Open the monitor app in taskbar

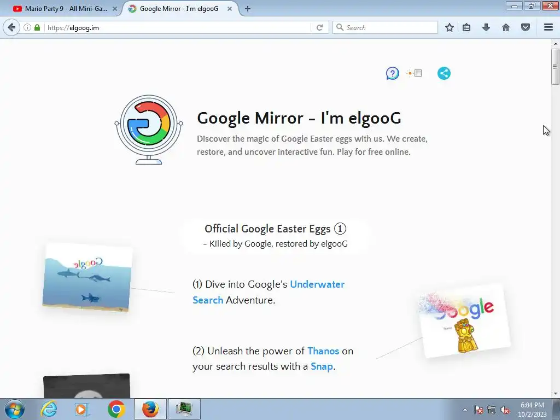(x=184, y=409)
